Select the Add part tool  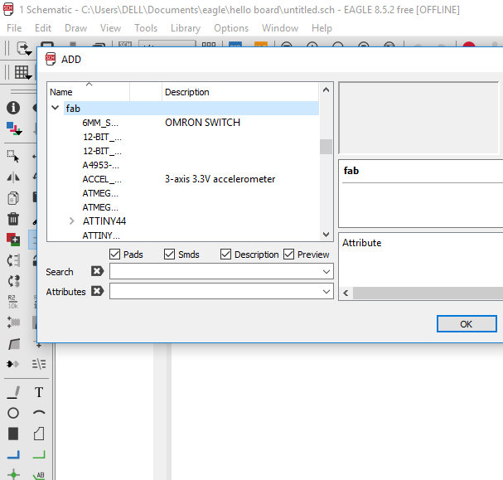(x=13, y=240)
